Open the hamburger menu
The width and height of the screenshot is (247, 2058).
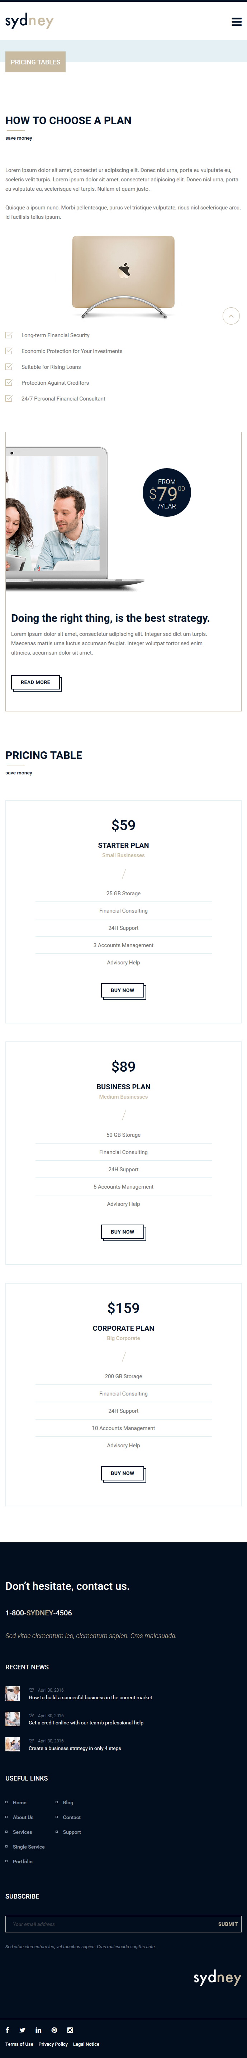coord(237,22)
